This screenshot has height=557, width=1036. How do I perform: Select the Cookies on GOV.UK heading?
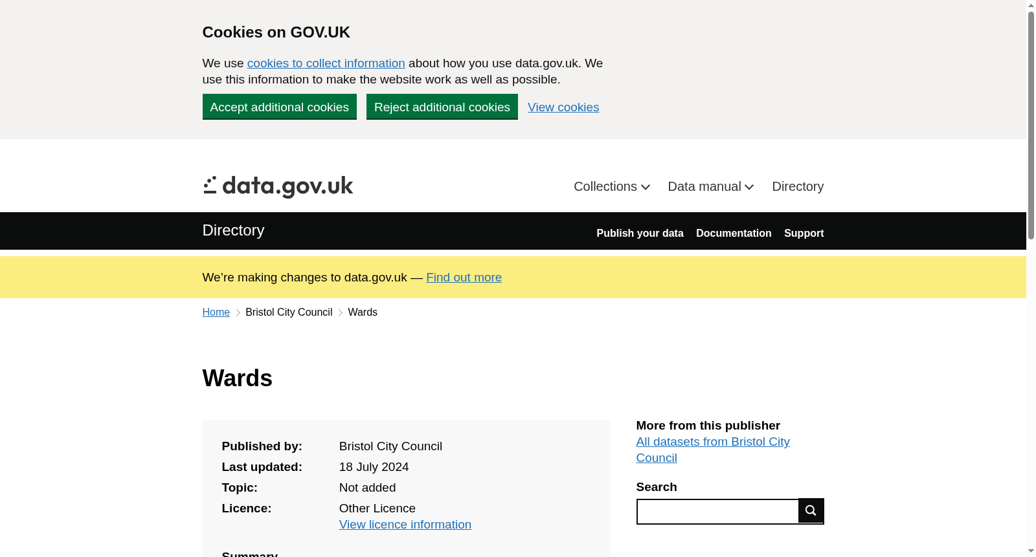point(276,32)
